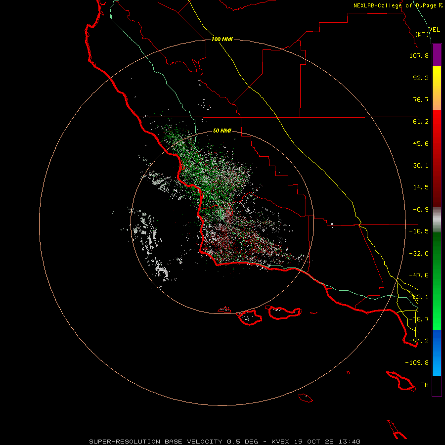This screenshot has width=445, height=445.
Task: Click the TH legend label
Action: pyautogui.click(x=425, y=385)
